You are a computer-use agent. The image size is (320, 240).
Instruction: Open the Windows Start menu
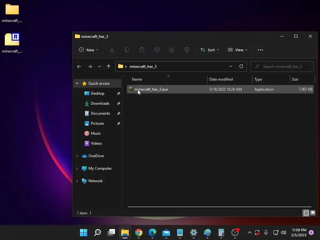point(83,232)
